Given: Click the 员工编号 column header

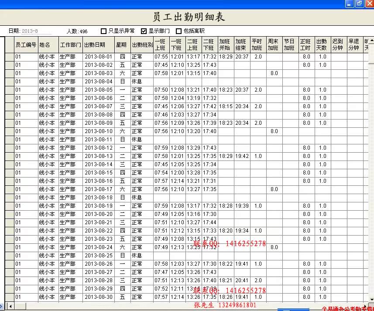Looking at the screenshot, I should (x=26, y=45).
